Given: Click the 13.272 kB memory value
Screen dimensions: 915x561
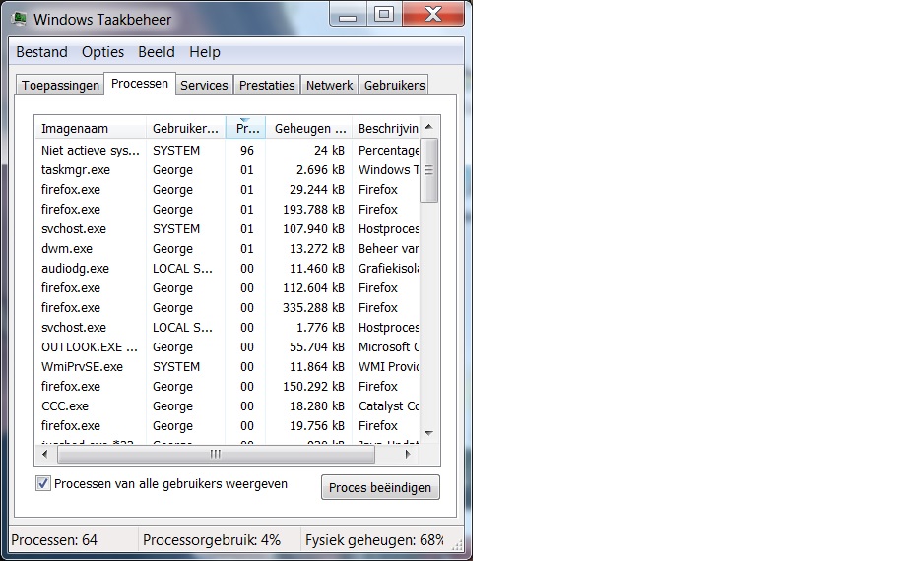Looking at the screenshot, I should coord(317,248).
